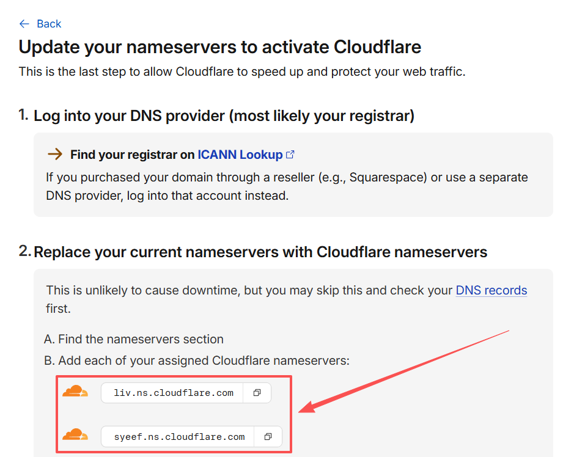Copy liv.ns.cloudflare.com with its copy icon
Image resolution: width=585 pixels, height=457 pixels.
pos(257,393)
